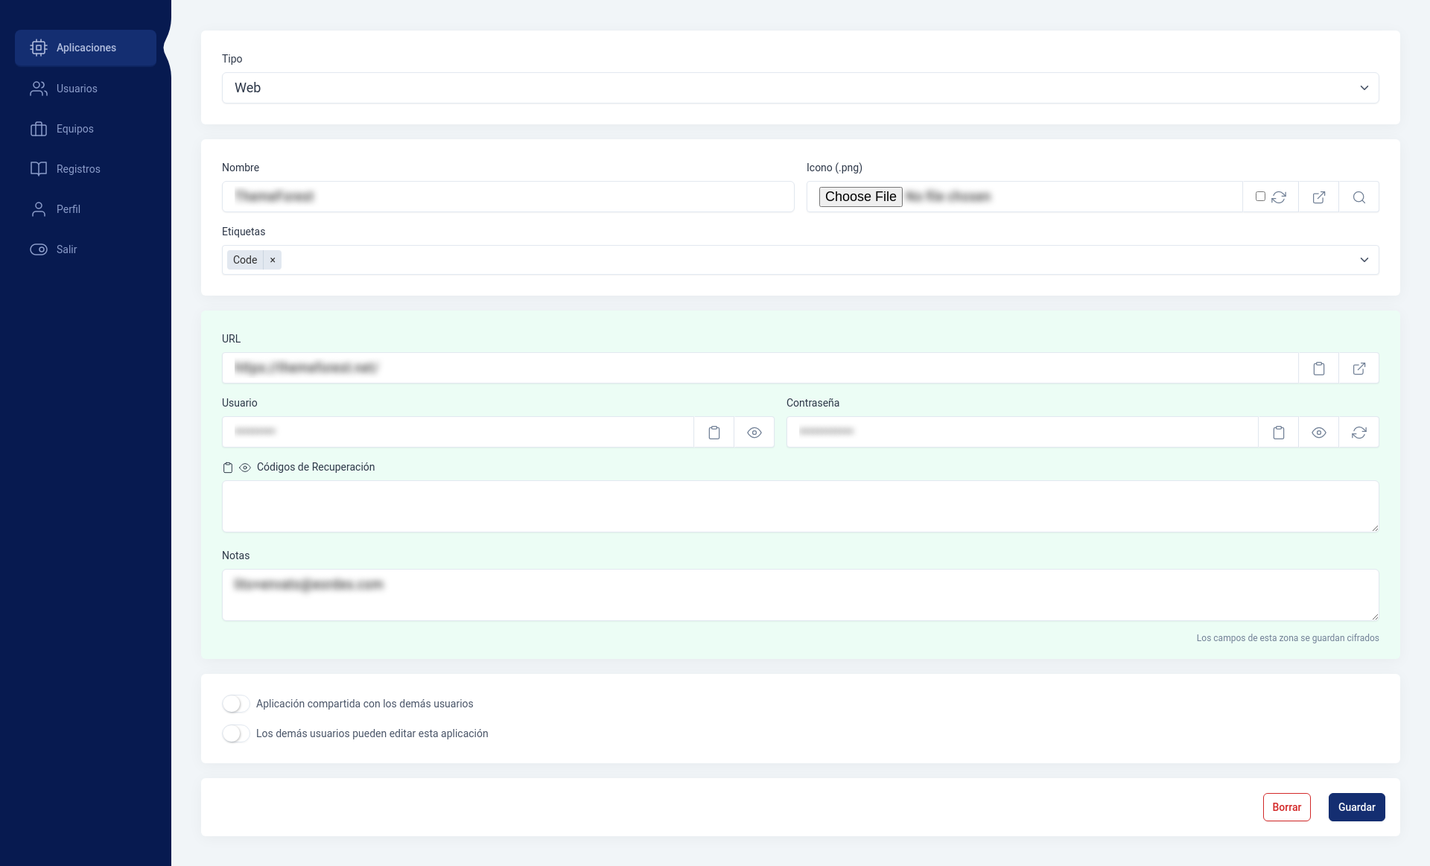
Task: Click the Salir toggle-shaped icon
Action: tap(39, 249)
